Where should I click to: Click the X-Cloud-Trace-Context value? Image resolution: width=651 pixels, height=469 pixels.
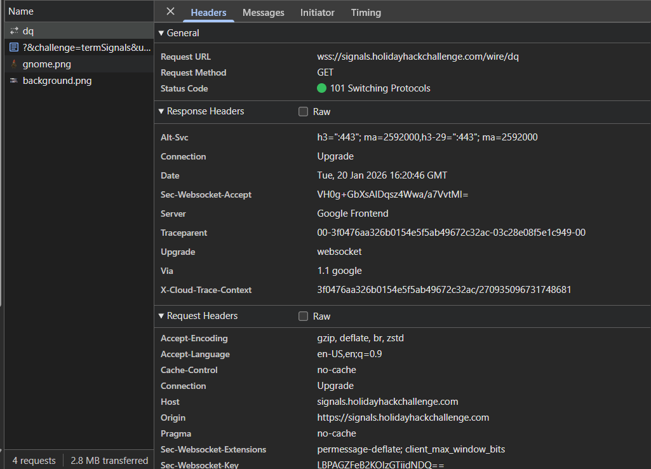(444, 290)
